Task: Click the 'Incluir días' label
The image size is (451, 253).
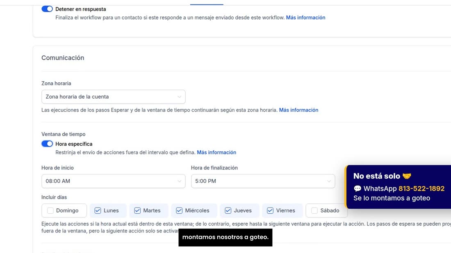Action: [x=54, y=197]
